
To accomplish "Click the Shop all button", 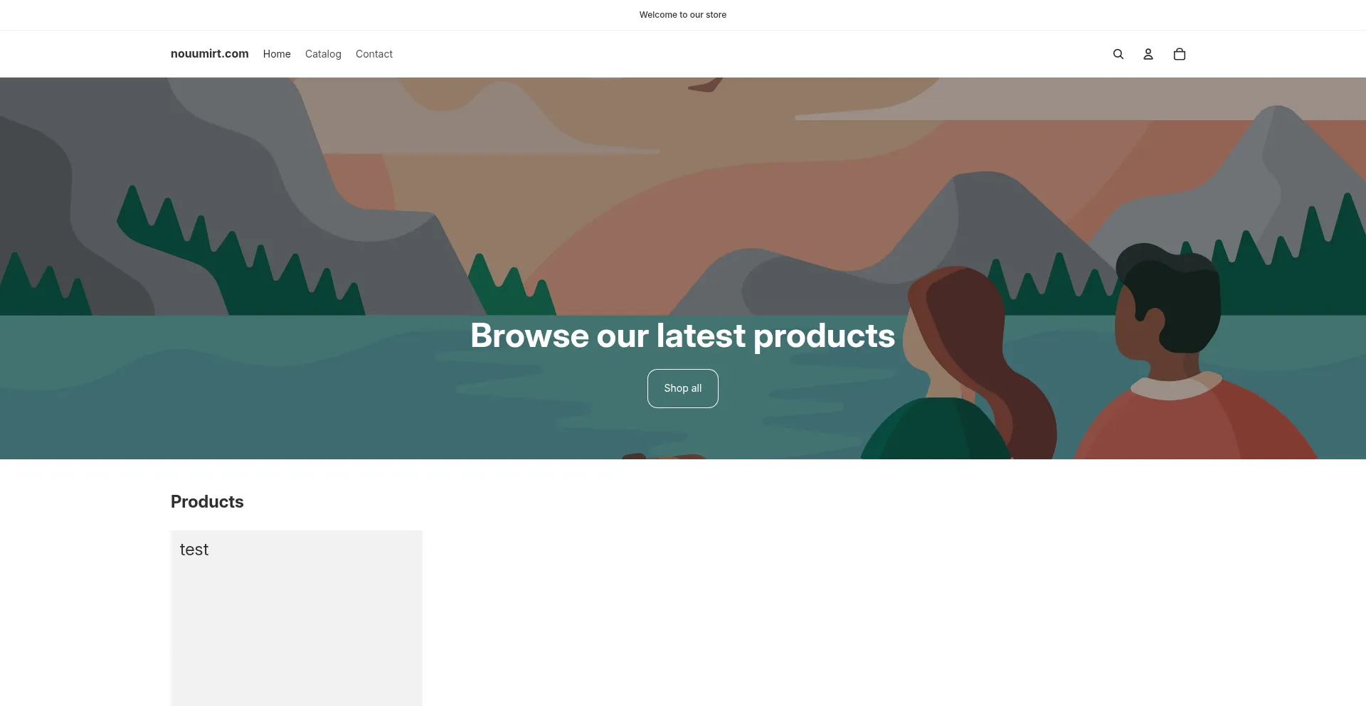I will click(682, 388).
